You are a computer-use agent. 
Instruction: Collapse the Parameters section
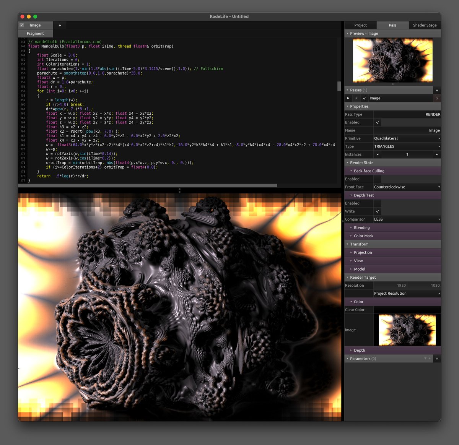[x=347, y=359]
